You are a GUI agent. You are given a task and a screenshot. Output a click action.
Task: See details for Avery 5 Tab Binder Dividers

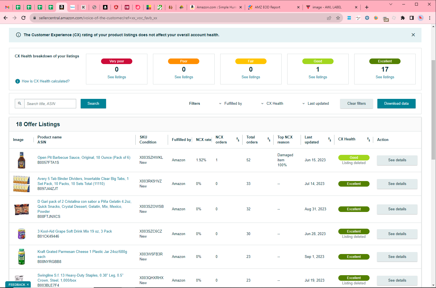[397, 184]
